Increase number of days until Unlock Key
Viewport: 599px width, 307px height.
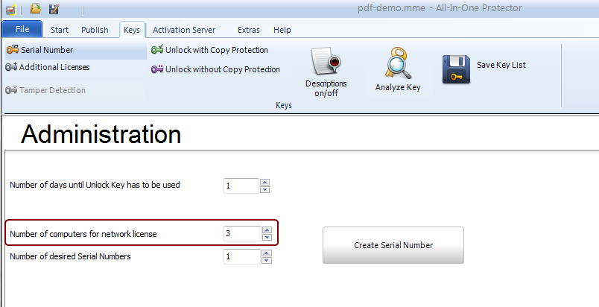point(264,182)
